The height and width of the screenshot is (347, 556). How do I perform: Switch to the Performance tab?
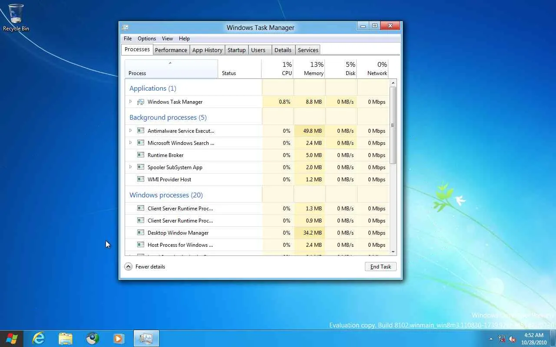pos(171,50)
